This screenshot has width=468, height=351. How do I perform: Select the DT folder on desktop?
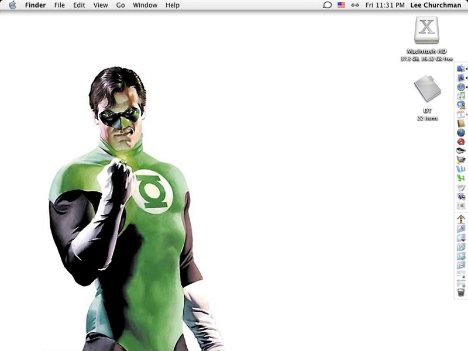pos(427,90)
